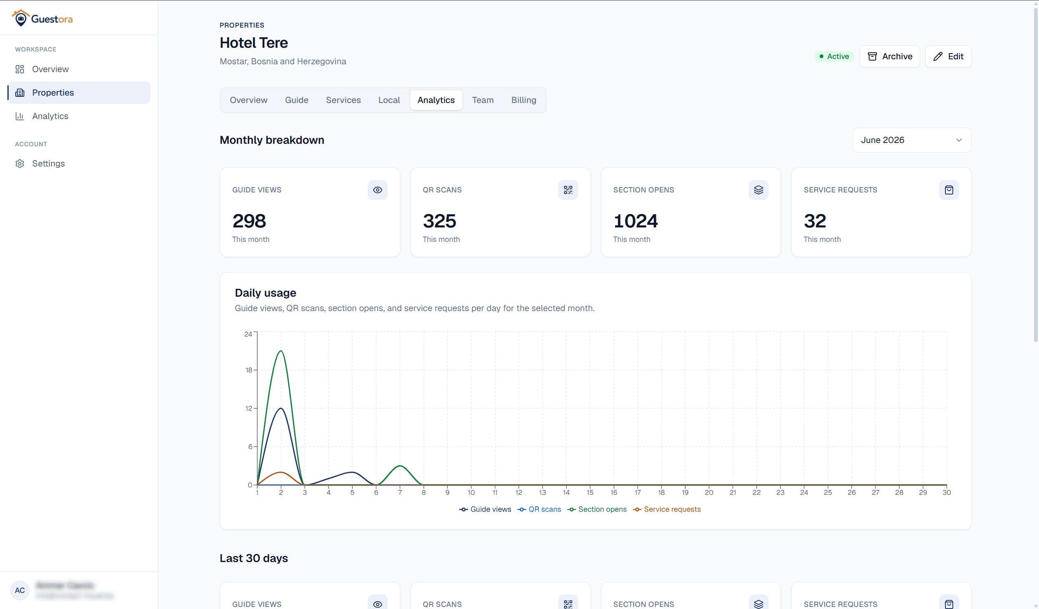1039x609 pixels.
Task: Click the layers icon on Section Opens card
Action: (758, 190)
